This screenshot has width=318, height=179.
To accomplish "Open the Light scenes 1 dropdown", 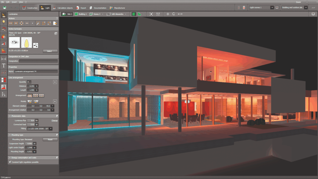I will click(272, 8).
